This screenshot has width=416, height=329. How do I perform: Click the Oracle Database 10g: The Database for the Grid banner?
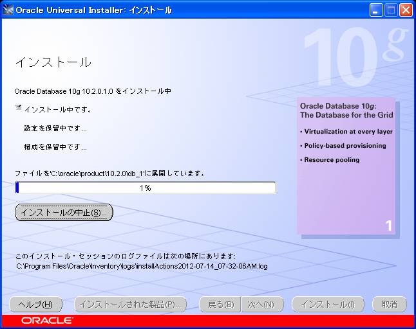tap(346, 111)
